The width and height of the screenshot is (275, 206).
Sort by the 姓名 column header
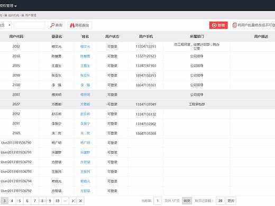pyautogui.click(x=85, y=36)
